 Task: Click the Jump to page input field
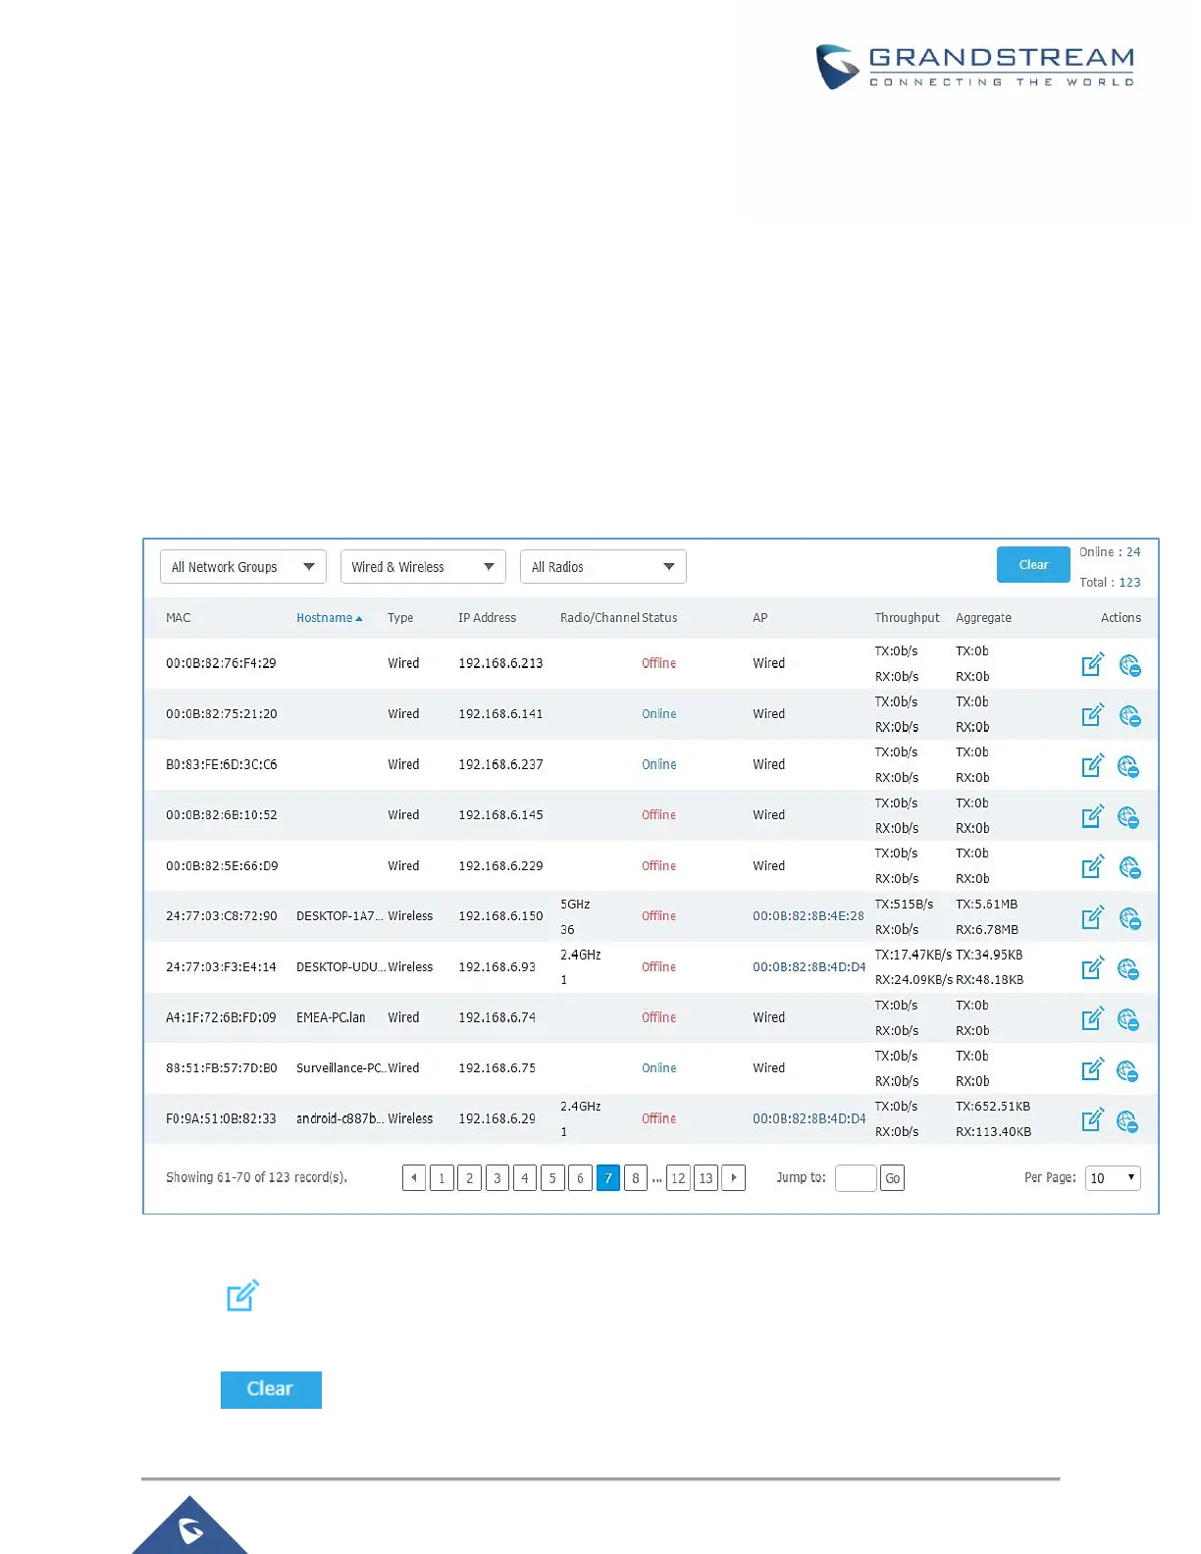pos(856,1178)
